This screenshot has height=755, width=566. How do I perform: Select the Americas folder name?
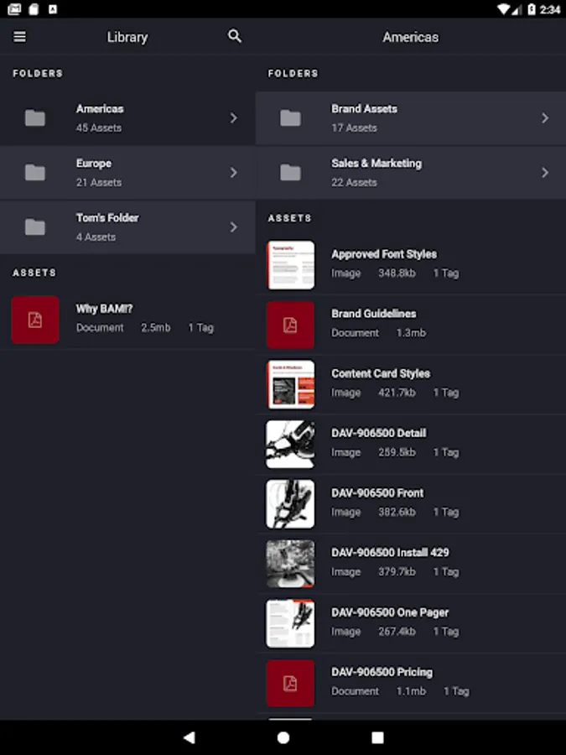coord(100,109)
